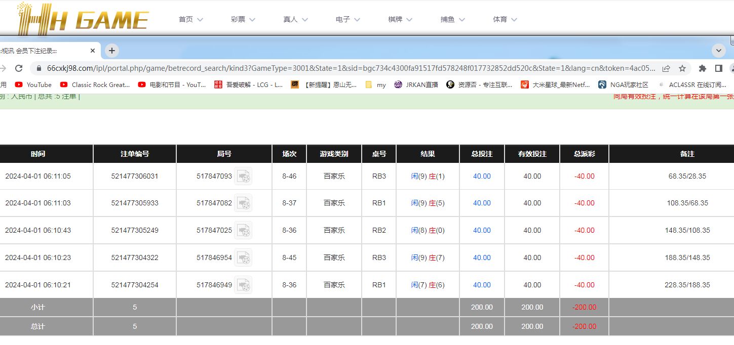Open video replay for round 517847082

point(243,203)
